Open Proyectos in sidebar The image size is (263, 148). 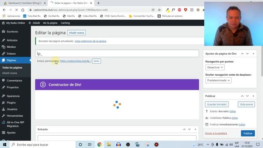(13, 87)
